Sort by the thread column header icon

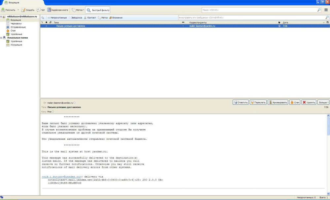click(42, 22)
